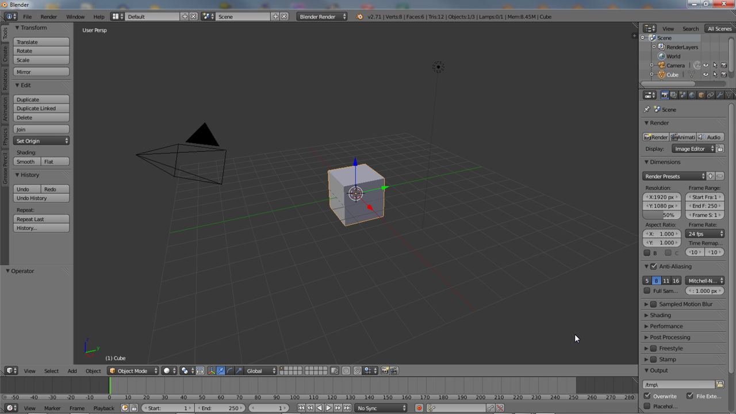Image resolution: width=736 pixels, height=414 pixels.
Task: Click the Modifiers wrench icon
Action: (x=719, y=95)
